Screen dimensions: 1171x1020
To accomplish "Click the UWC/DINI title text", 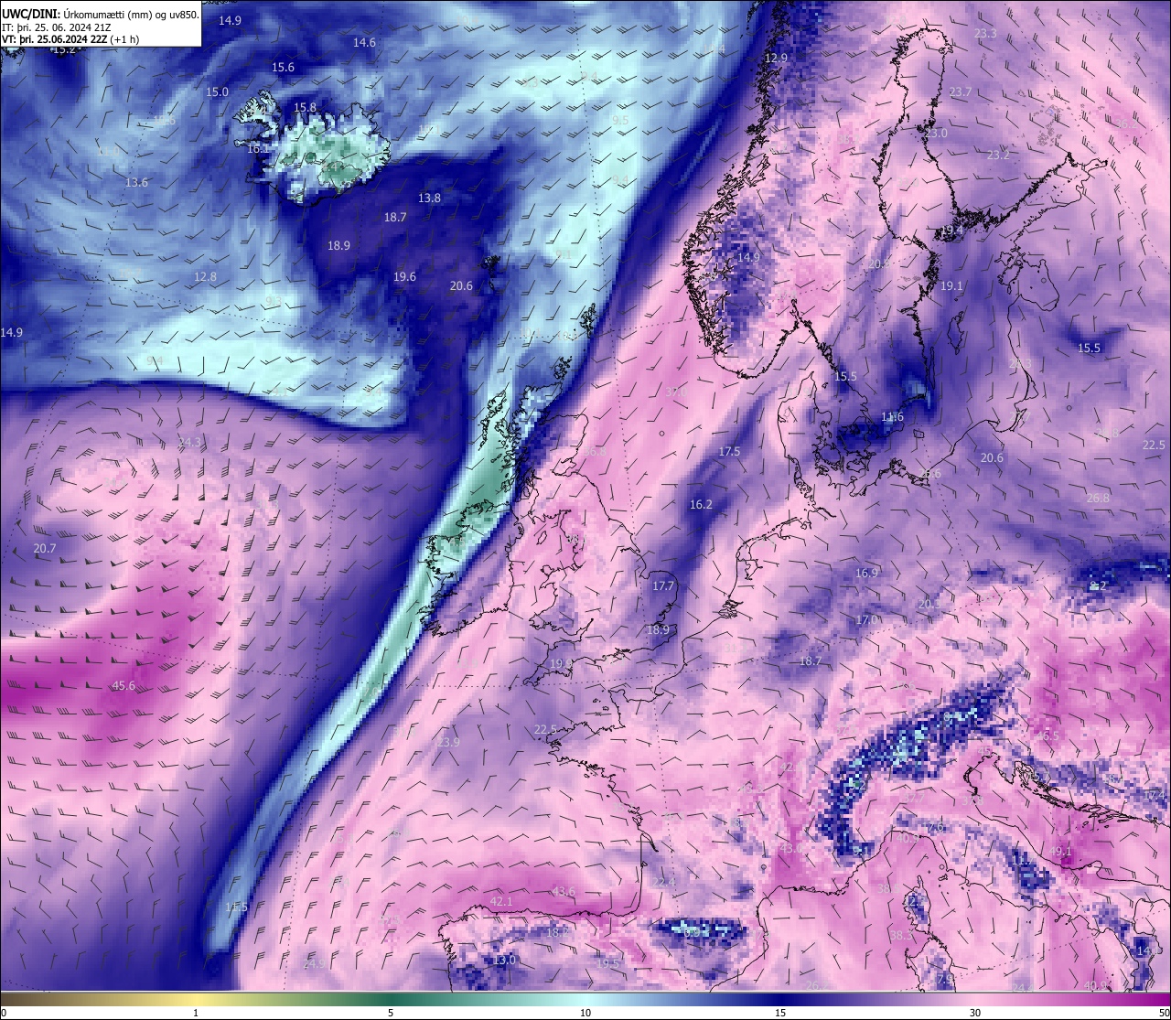I will click(x=27, y=13).
